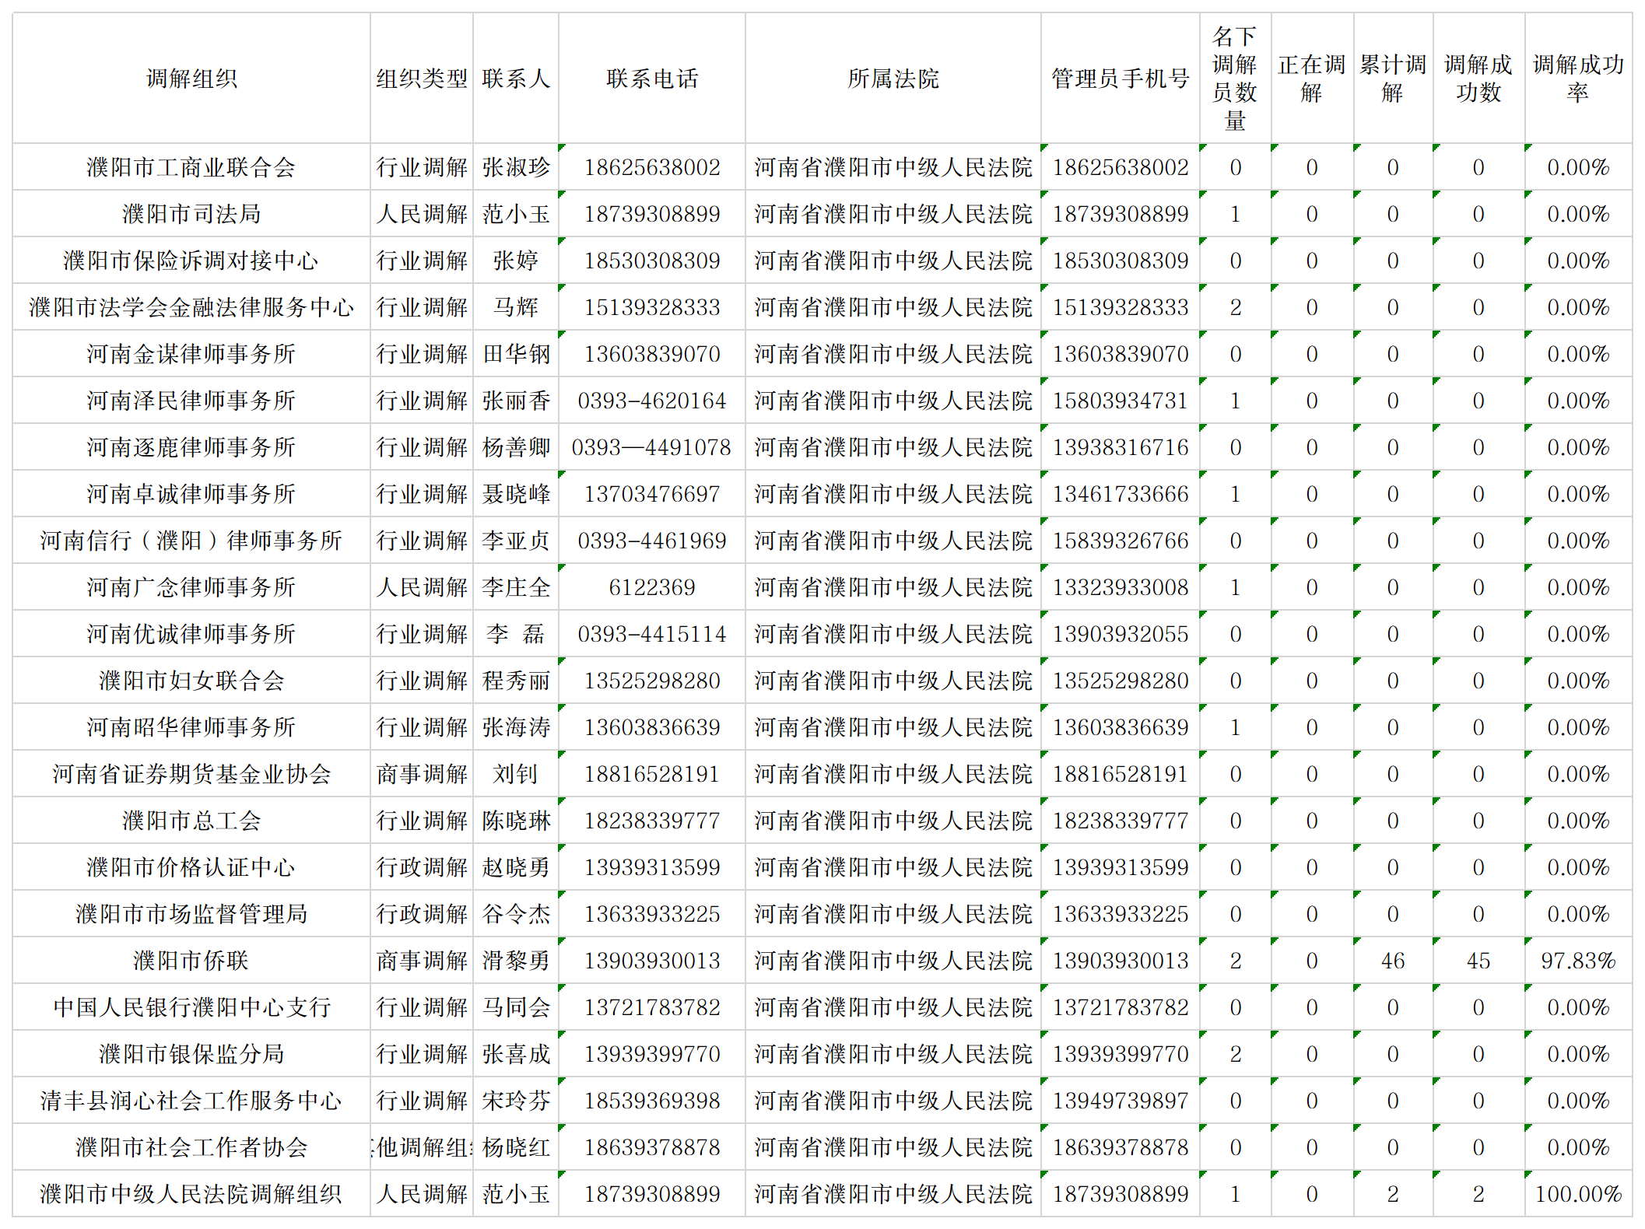This screenshot has width=1645, height=1229.
Task: Click the cell 河南省证券期货基金业协会
Action: pos(191,774)
